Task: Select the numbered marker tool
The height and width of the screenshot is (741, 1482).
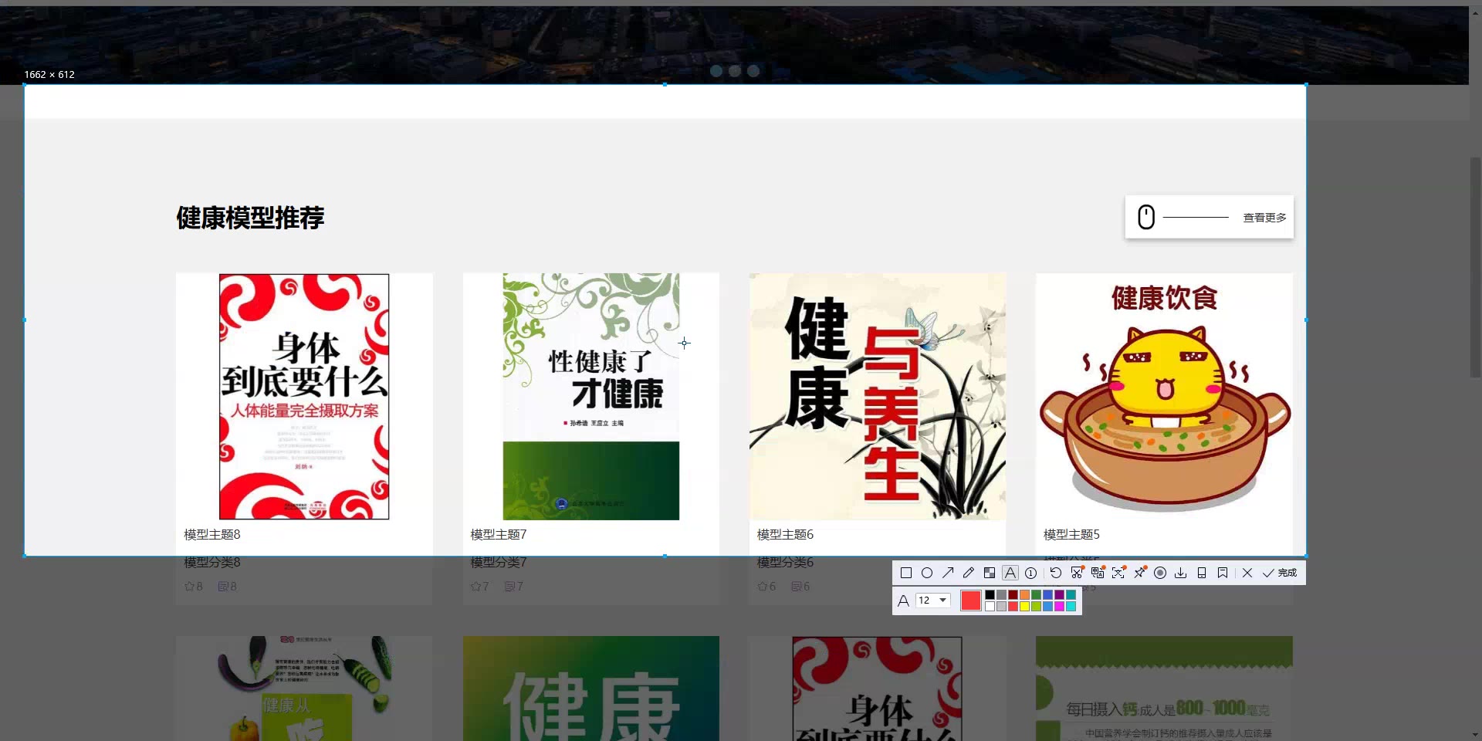Action: tap(1031, 573)
